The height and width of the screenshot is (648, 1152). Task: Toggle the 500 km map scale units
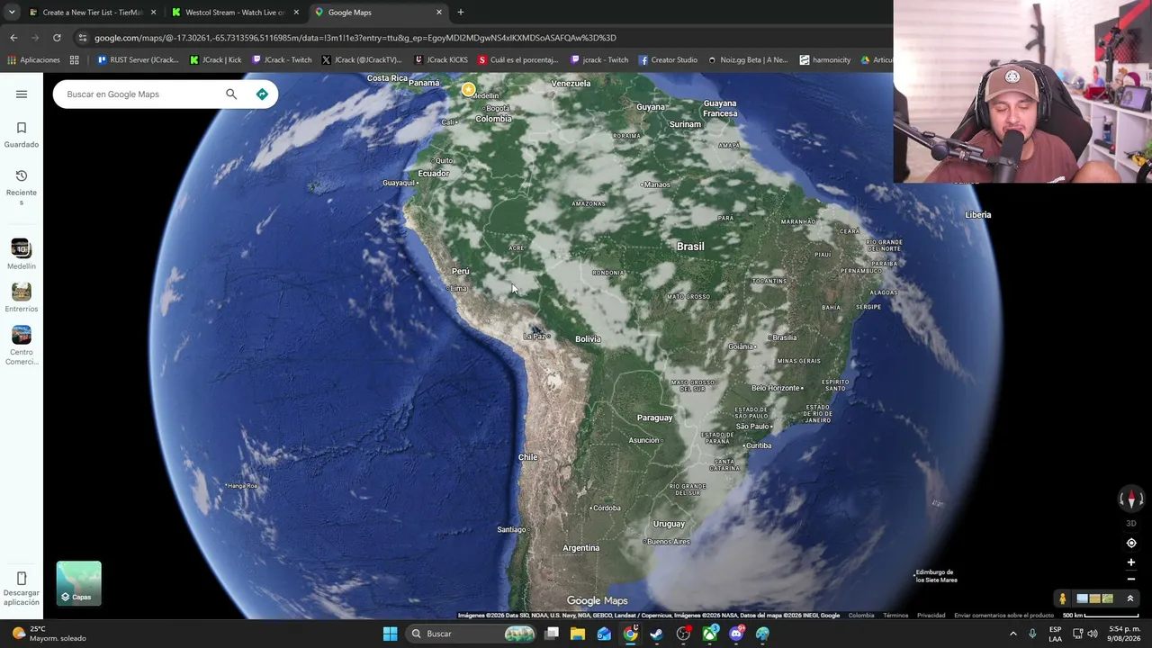tap(1100, 616)
